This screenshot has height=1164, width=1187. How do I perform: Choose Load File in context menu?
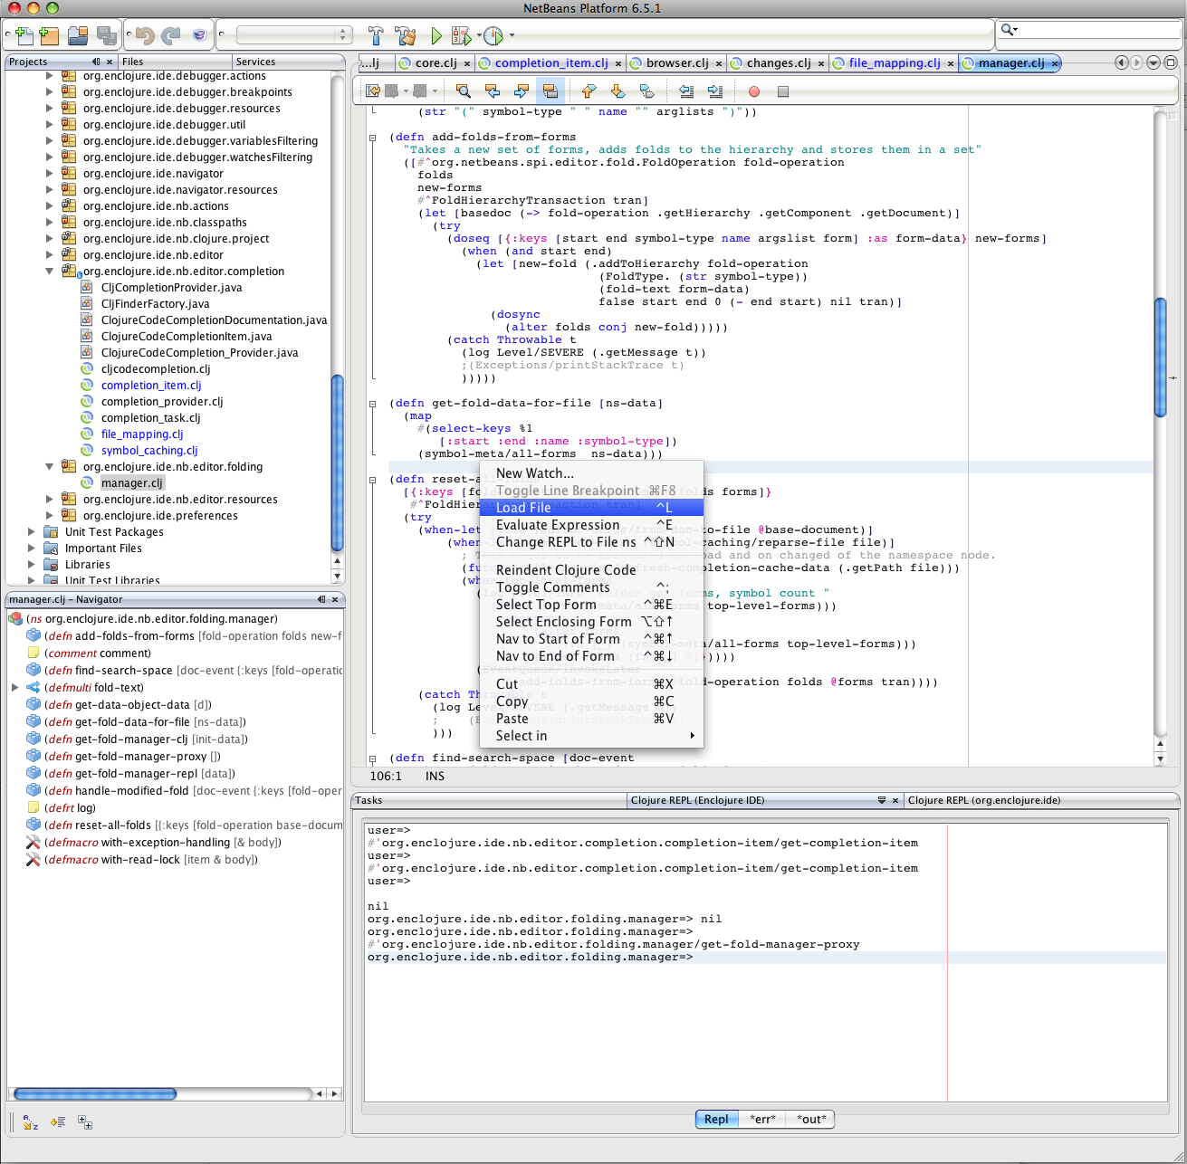(x=591, y=508)
